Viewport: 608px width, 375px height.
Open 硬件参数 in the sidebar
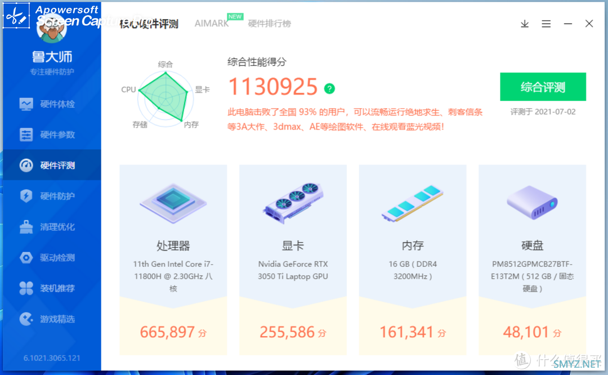pos(52,135)
